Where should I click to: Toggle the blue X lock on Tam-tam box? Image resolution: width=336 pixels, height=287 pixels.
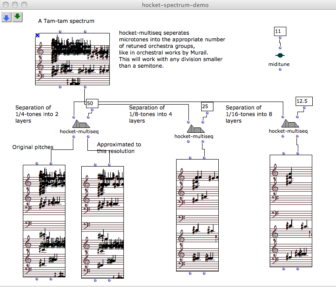[38, 35]
